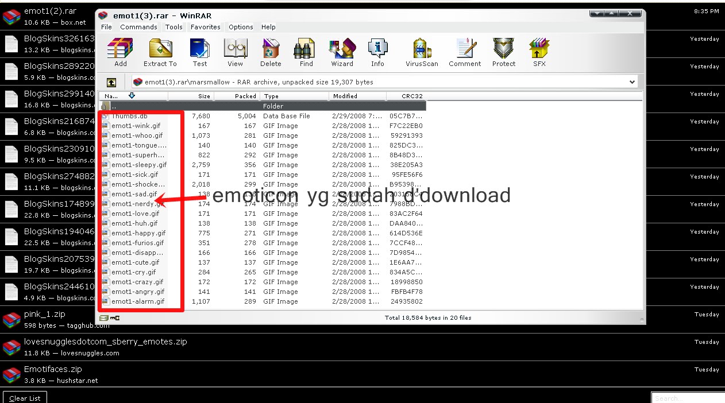725x403 pixels.
Task: Sort by CRC32 column header
Action: pyautogui.click(x=406, y=96)
